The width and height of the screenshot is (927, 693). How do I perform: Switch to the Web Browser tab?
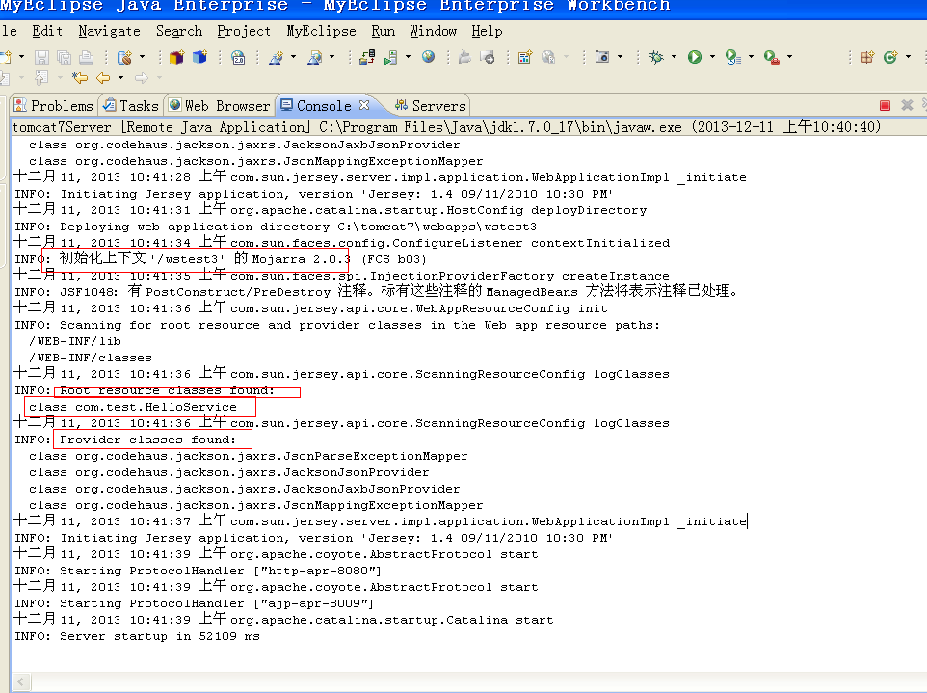(x=220, y=105)
